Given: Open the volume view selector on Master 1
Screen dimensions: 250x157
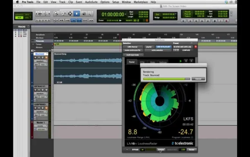Looking at the screenshot, I should pyautogui.click(x=41, y=126).
